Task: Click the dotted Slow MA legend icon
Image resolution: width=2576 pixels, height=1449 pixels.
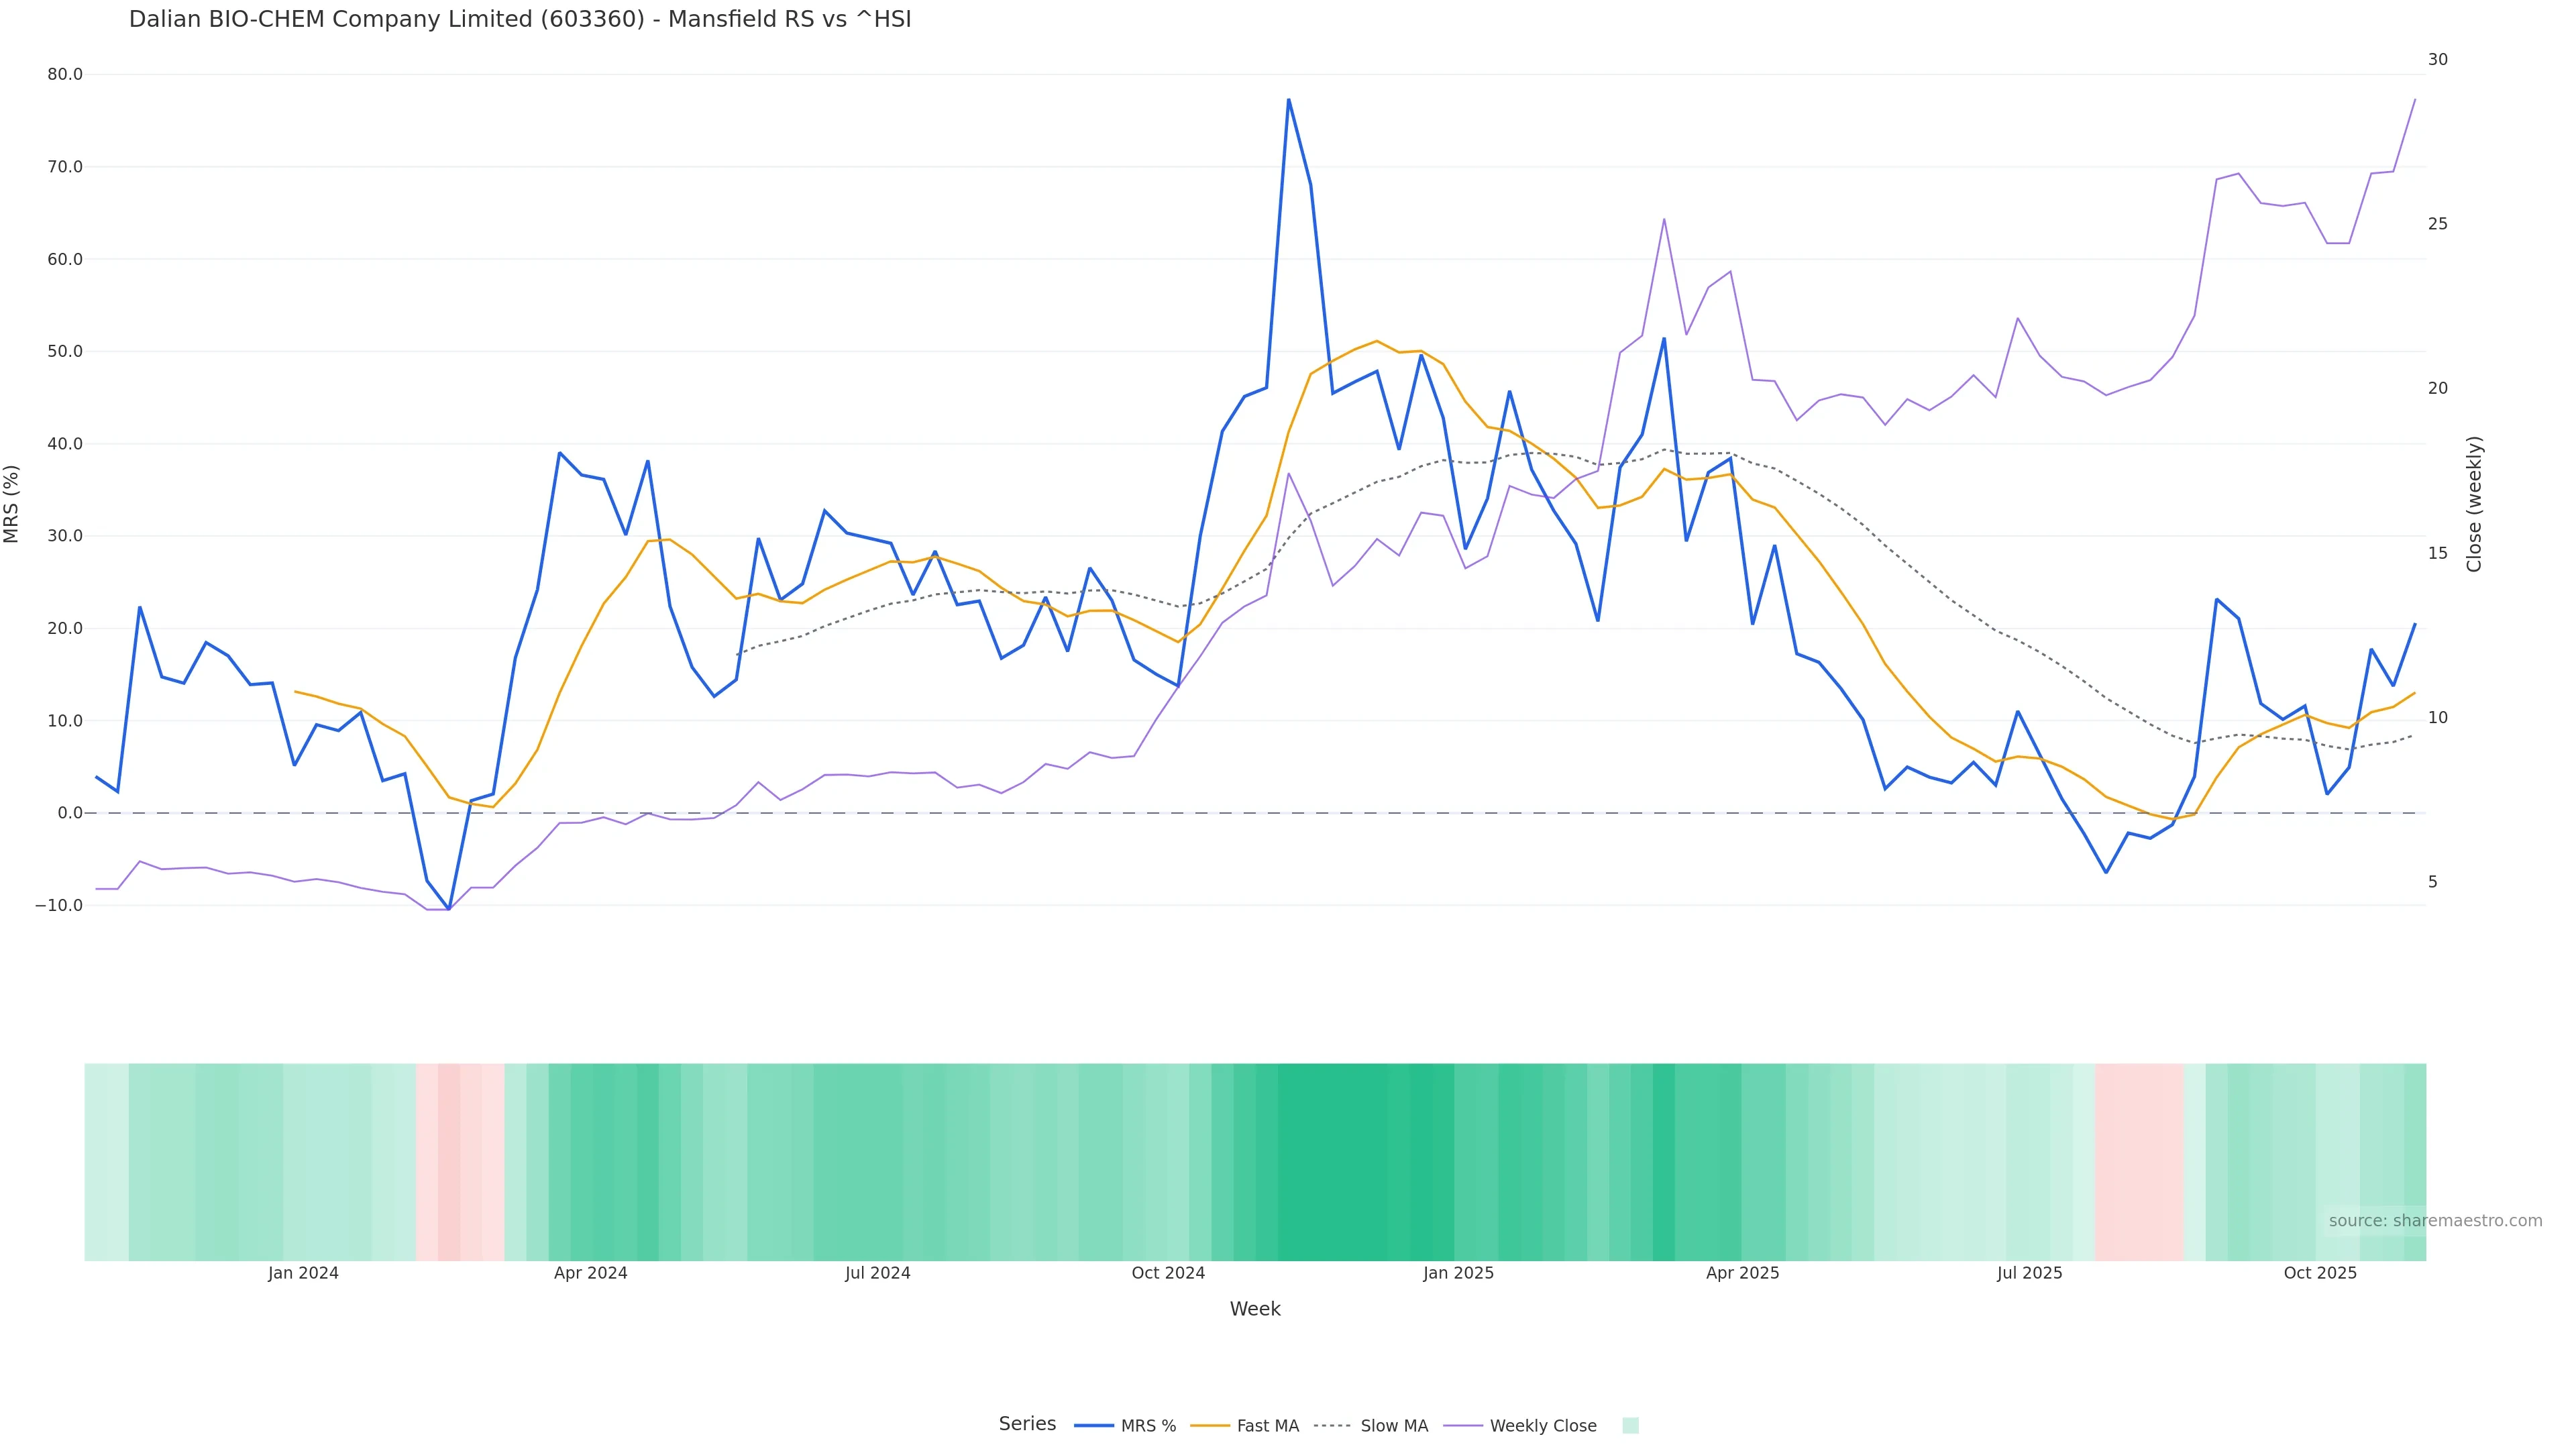Action: 1332,1426
